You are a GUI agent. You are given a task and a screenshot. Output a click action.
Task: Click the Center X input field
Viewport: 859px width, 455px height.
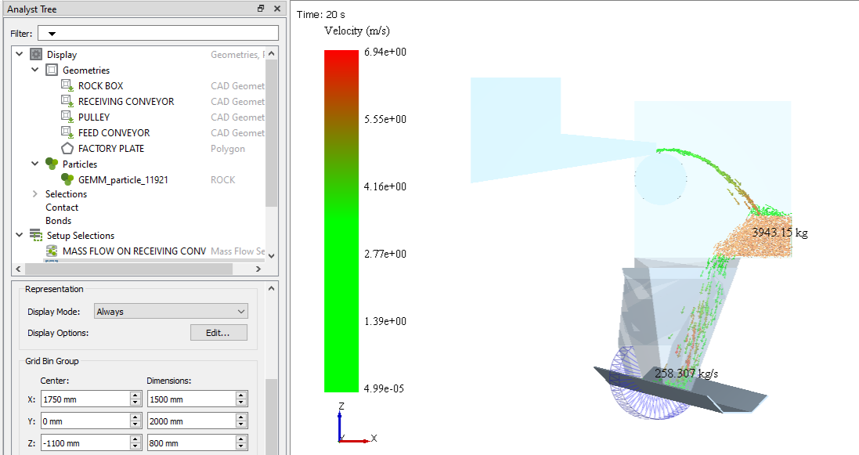(85, 399)
